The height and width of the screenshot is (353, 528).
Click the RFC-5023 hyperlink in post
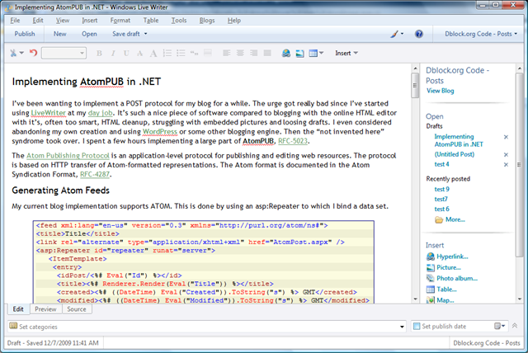point(293,141)
